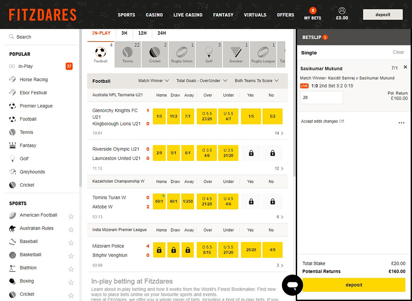Favourite Biathlon with the star
This screenshot has height=301, width=412.
coord(71,269)
